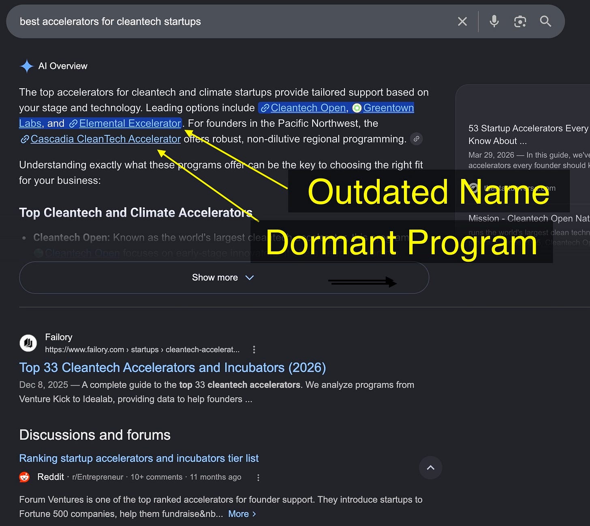Click the Reddit source name

click(x=51, y=477)
